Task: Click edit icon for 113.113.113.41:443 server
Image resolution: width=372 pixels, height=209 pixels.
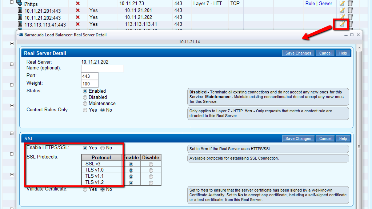Action: pos(342,24)
